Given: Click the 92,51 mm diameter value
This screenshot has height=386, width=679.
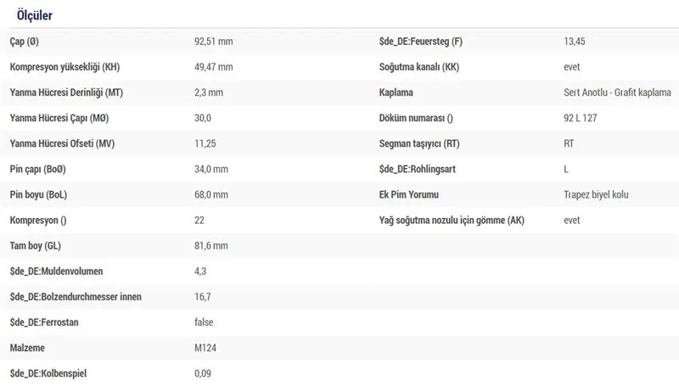Looking at the screenshot, I should (214, 42).
